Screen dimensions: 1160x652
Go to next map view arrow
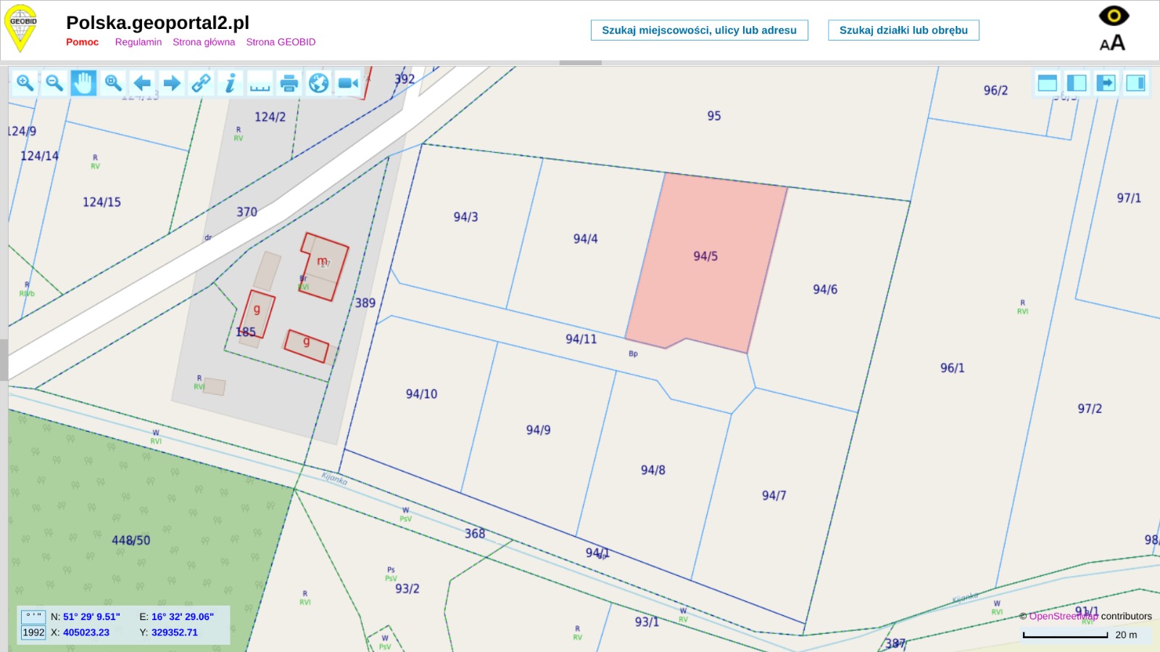172,83
